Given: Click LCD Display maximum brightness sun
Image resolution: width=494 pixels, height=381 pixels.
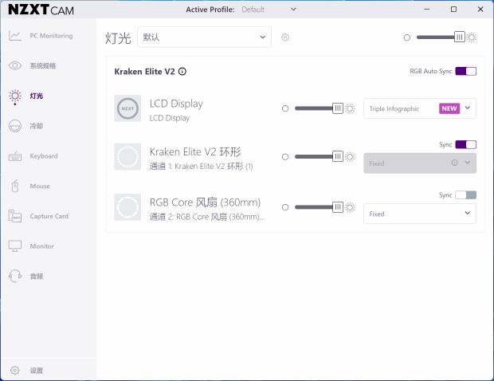Looking at the screenshot, I should (350, 108).
